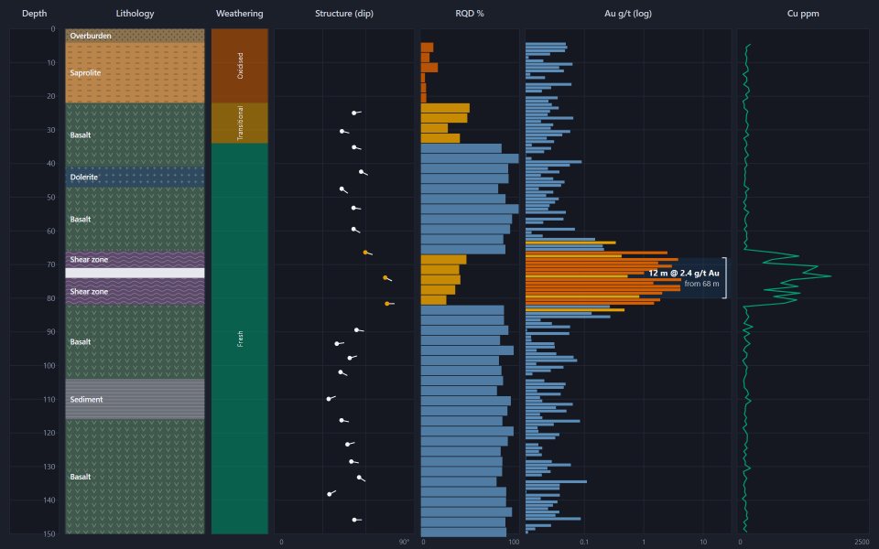Select the Basalt label directly above Sediment

tap(81, 341)
